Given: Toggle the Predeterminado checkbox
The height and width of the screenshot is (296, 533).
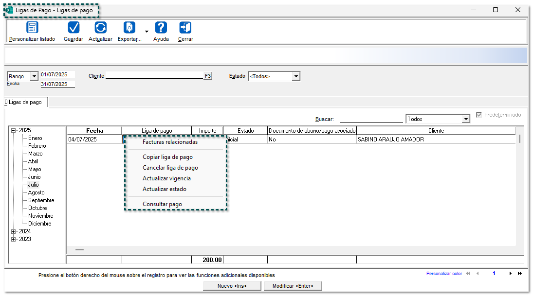Looking at the screenshot, I should (479, 115).
